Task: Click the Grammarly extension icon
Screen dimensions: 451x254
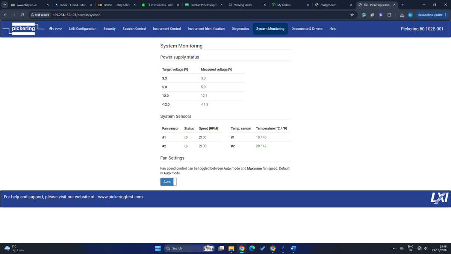Action: click(363, 15)
